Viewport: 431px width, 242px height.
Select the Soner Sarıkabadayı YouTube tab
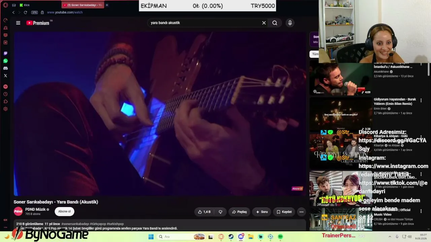tap(83, 5)
